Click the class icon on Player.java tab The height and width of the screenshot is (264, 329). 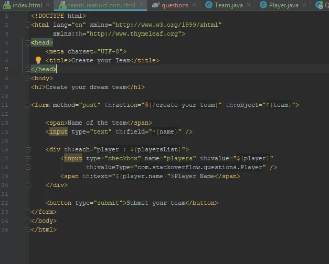point(263,5)
